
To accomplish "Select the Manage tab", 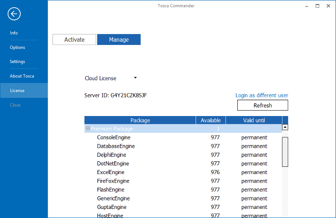I will tap(119, 39).
